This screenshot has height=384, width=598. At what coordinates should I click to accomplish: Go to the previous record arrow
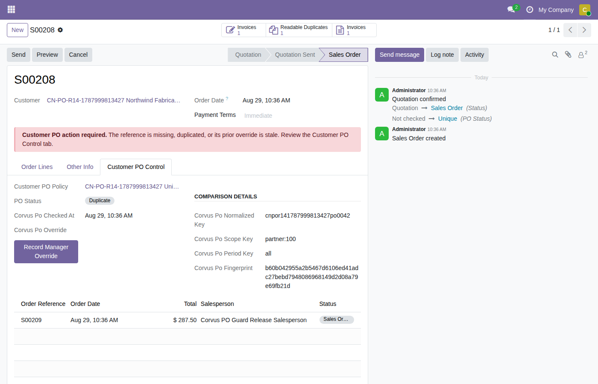click(570, 30)
